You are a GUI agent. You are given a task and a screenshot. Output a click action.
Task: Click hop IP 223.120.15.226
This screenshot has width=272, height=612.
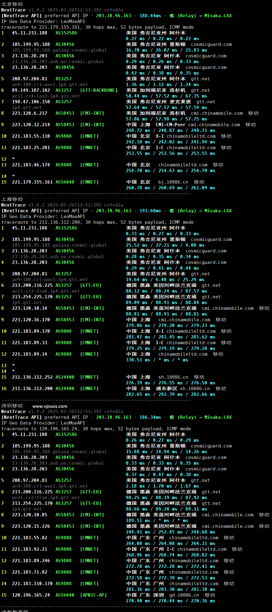[31, 526]
